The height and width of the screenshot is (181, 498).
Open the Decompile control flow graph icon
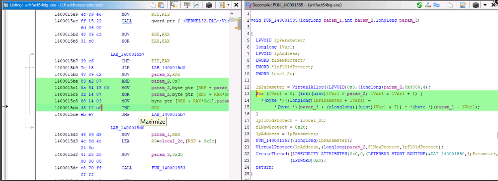click(x=427, y=5)
